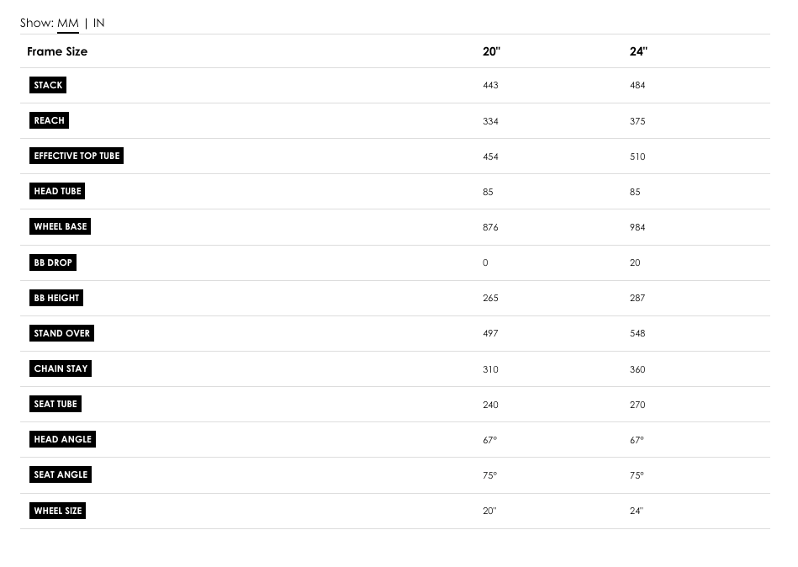Select the HEAD ANGLE label

(62, 439)
